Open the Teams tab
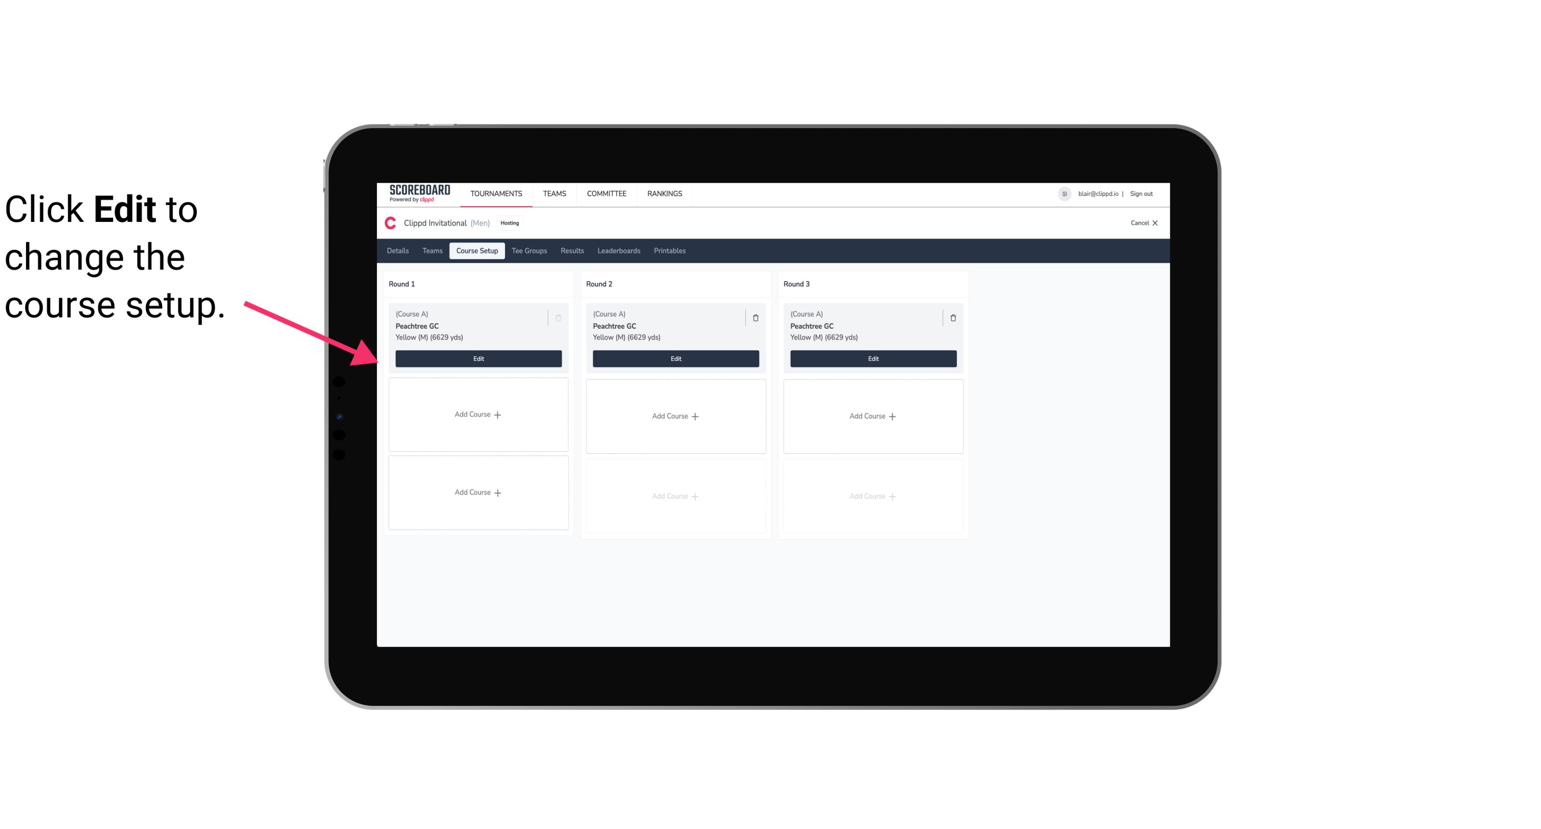The height and width of the screenshot is (829, 1541). (x=431, y=251)
